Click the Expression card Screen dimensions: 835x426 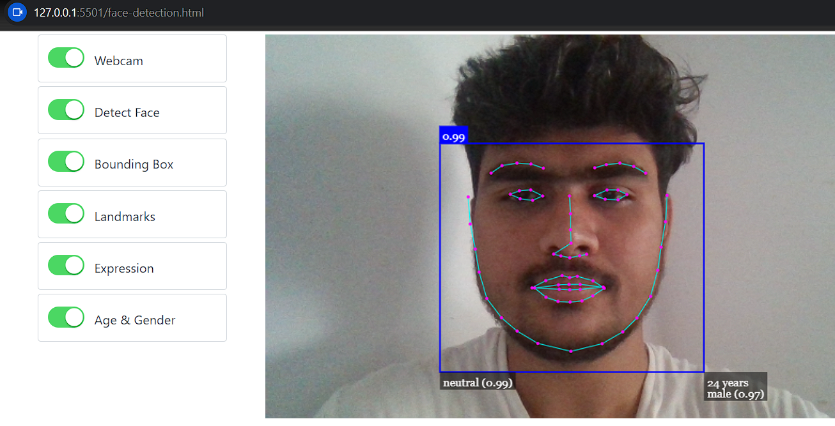pos(132,266)
